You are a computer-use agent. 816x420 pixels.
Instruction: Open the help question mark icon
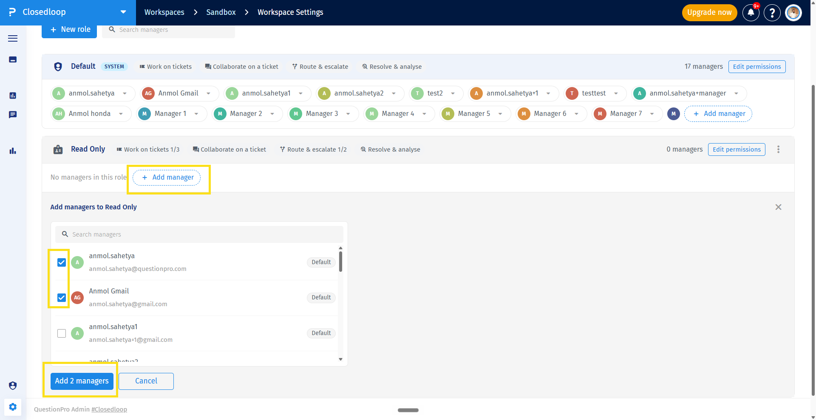(x=772, y=12)
